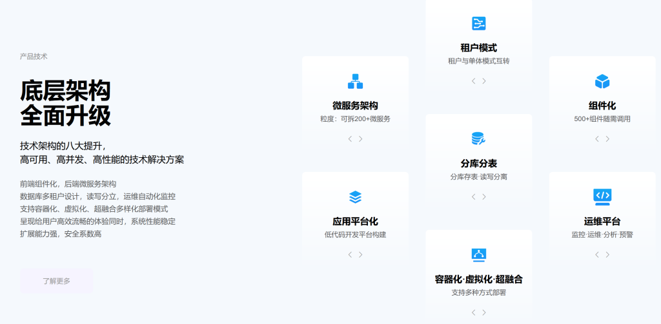Click the right arrow under 分库分表
Image resolution: width=661 pixels, height=324 pixels.
(x=484, y=197)
